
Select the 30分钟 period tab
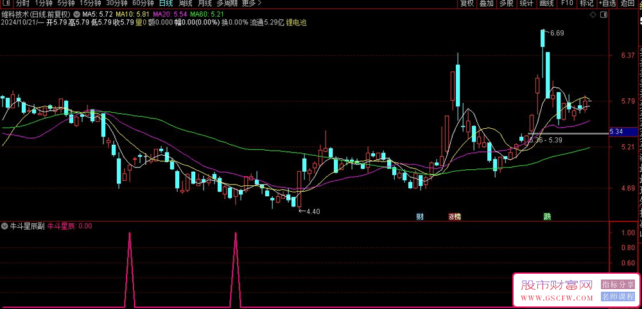117,4
